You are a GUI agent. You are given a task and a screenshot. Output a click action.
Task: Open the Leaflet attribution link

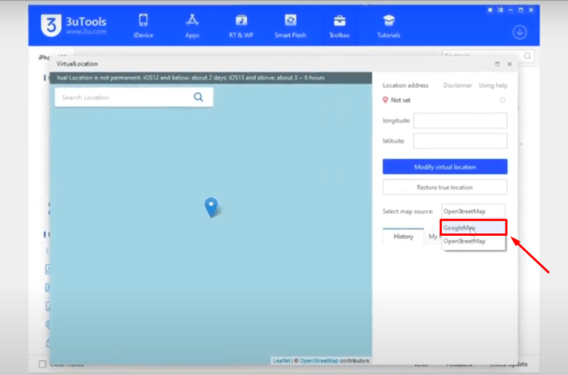pyautogui.click(x=281, y=361)
